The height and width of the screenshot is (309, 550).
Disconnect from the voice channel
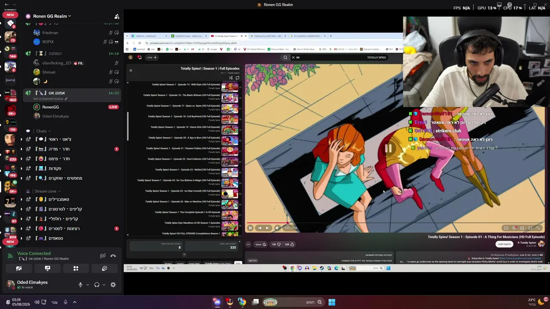[x=113, y=256]
